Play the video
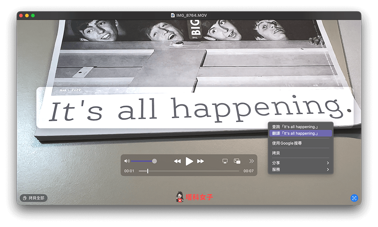 pyautogui.click(x=189, y=161)
